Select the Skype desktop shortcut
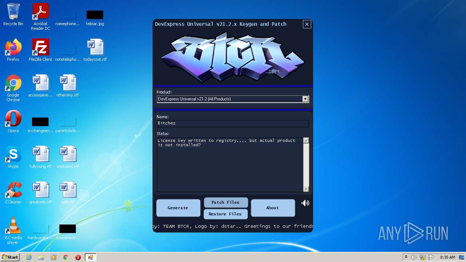Screen dimensions: 466x262 pos(13,157)
